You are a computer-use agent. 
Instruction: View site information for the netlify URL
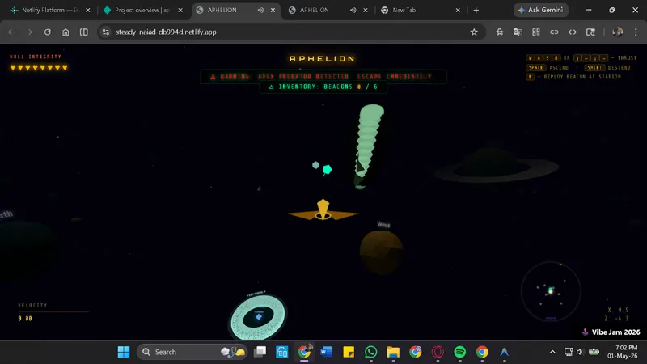(106, 32)
